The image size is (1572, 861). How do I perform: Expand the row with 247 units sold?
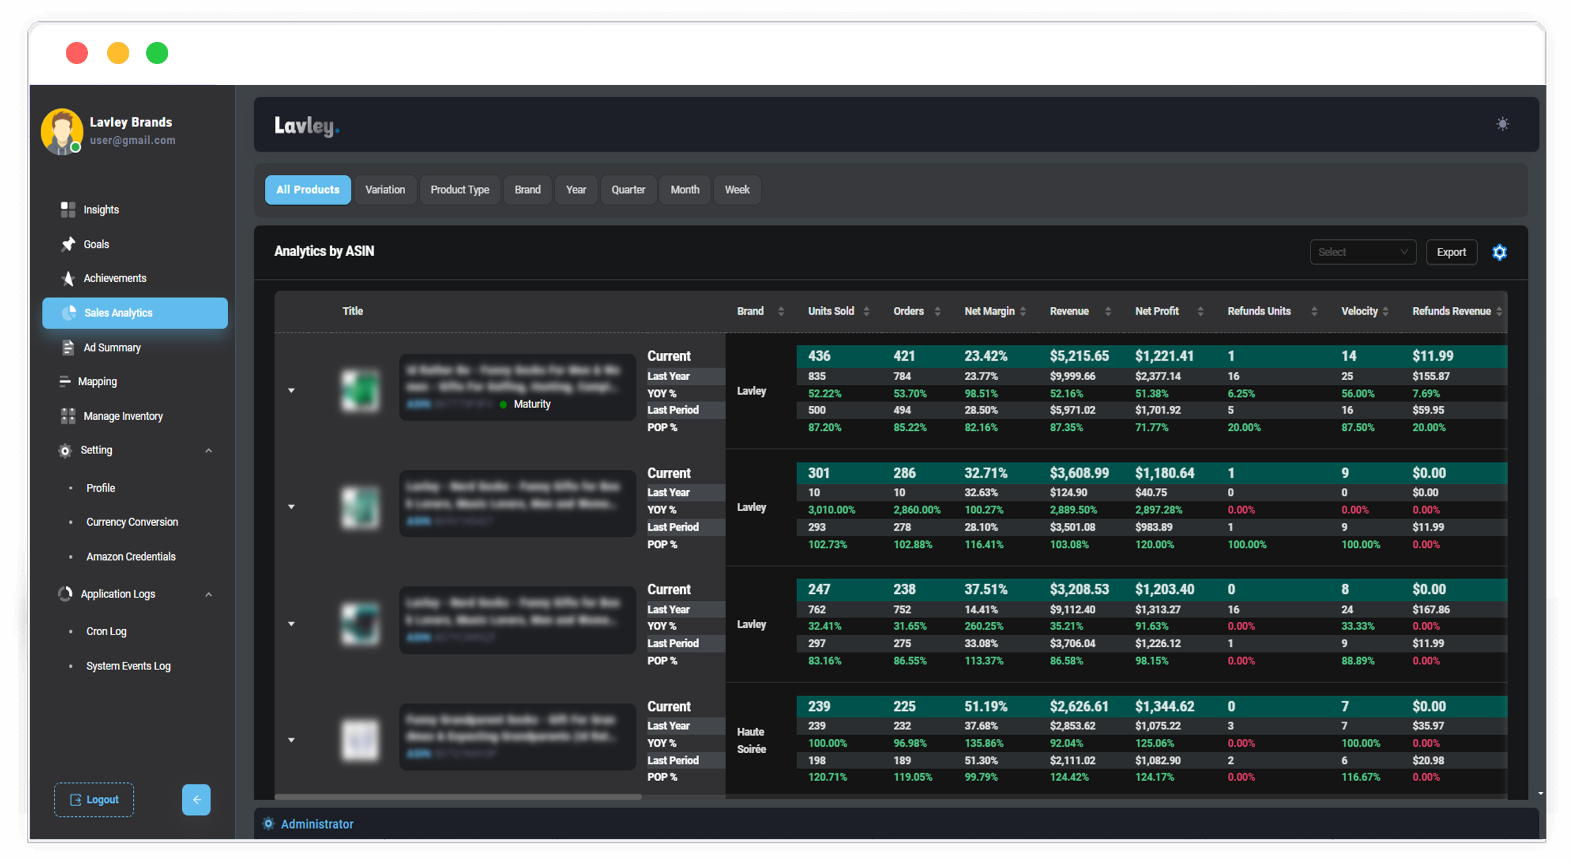[x=291, y=623]
